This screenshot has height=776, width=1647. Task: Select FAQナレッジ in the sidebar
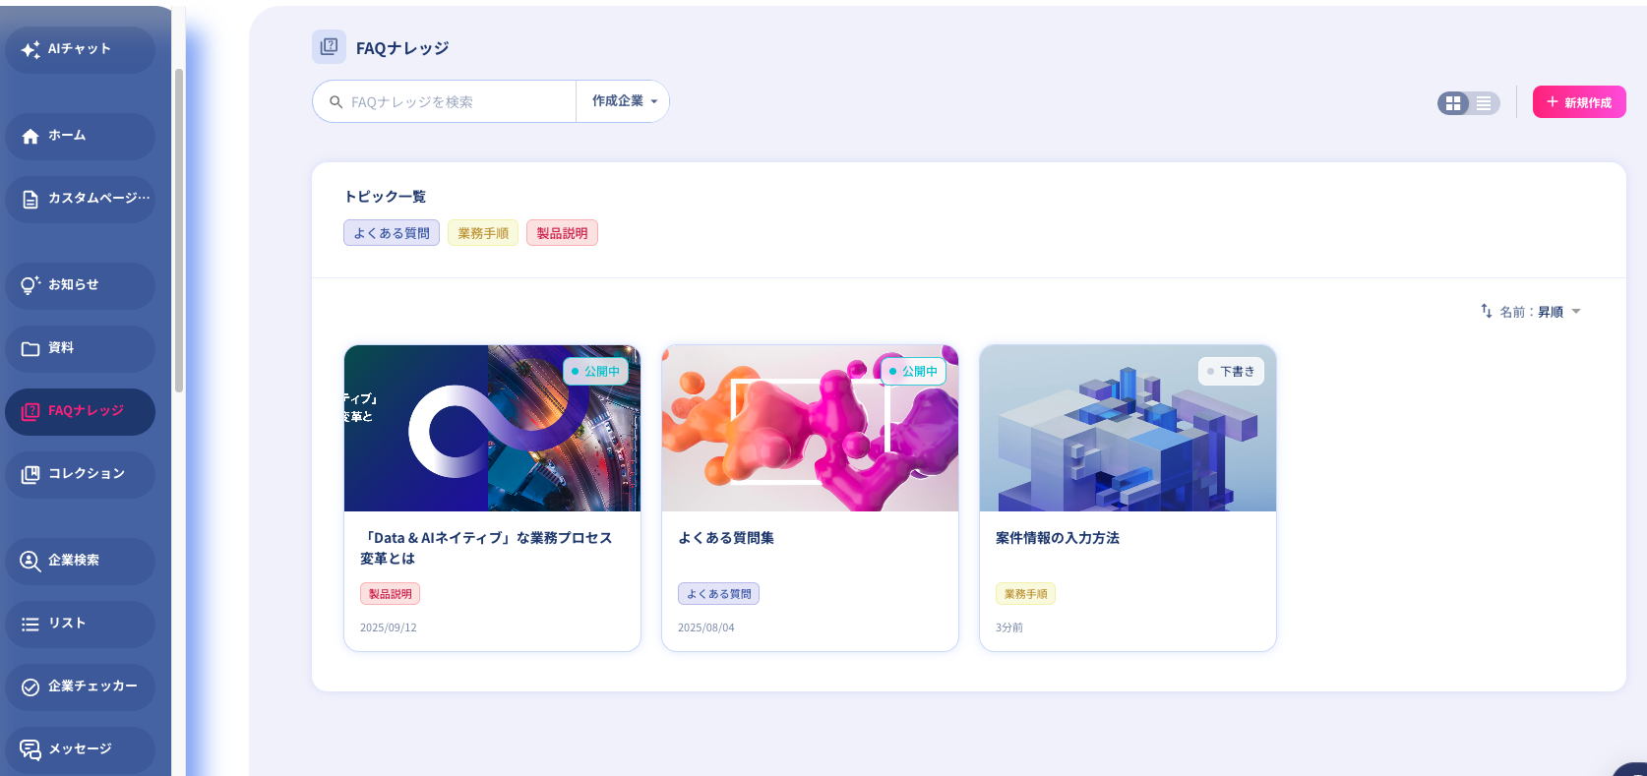[x=80, y=411]
